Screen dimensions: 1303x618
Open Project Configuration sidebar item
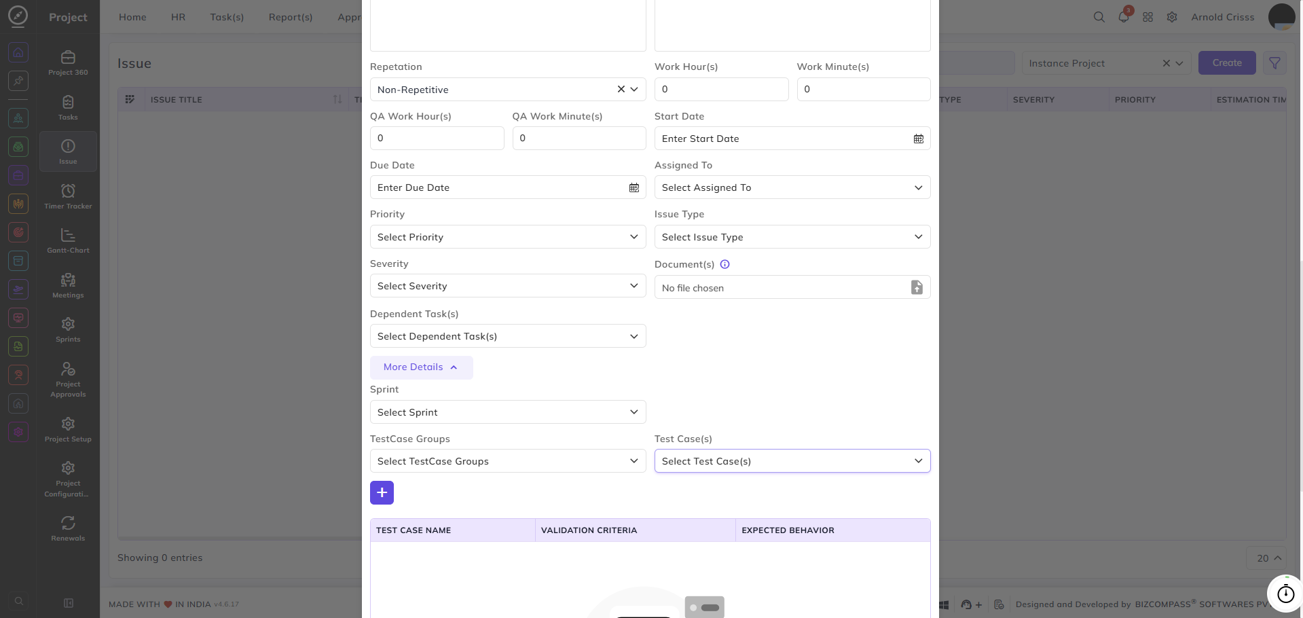tap(68, 479)
